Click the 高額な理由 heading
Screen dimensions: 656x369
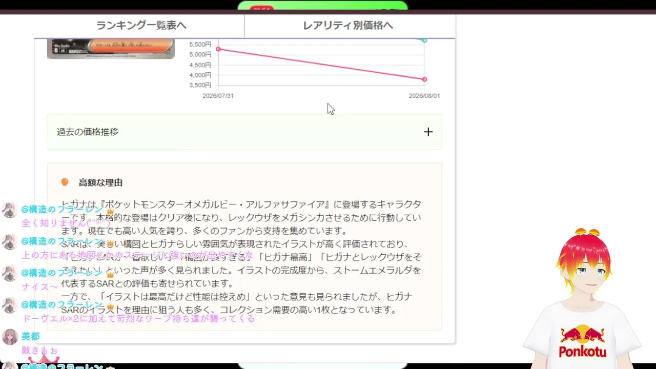[100, 182]
